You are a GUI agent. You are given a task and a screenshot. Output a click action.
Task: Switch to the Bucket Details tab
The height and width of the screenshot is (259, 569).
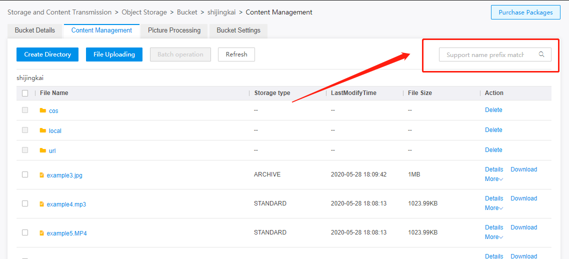35,30
